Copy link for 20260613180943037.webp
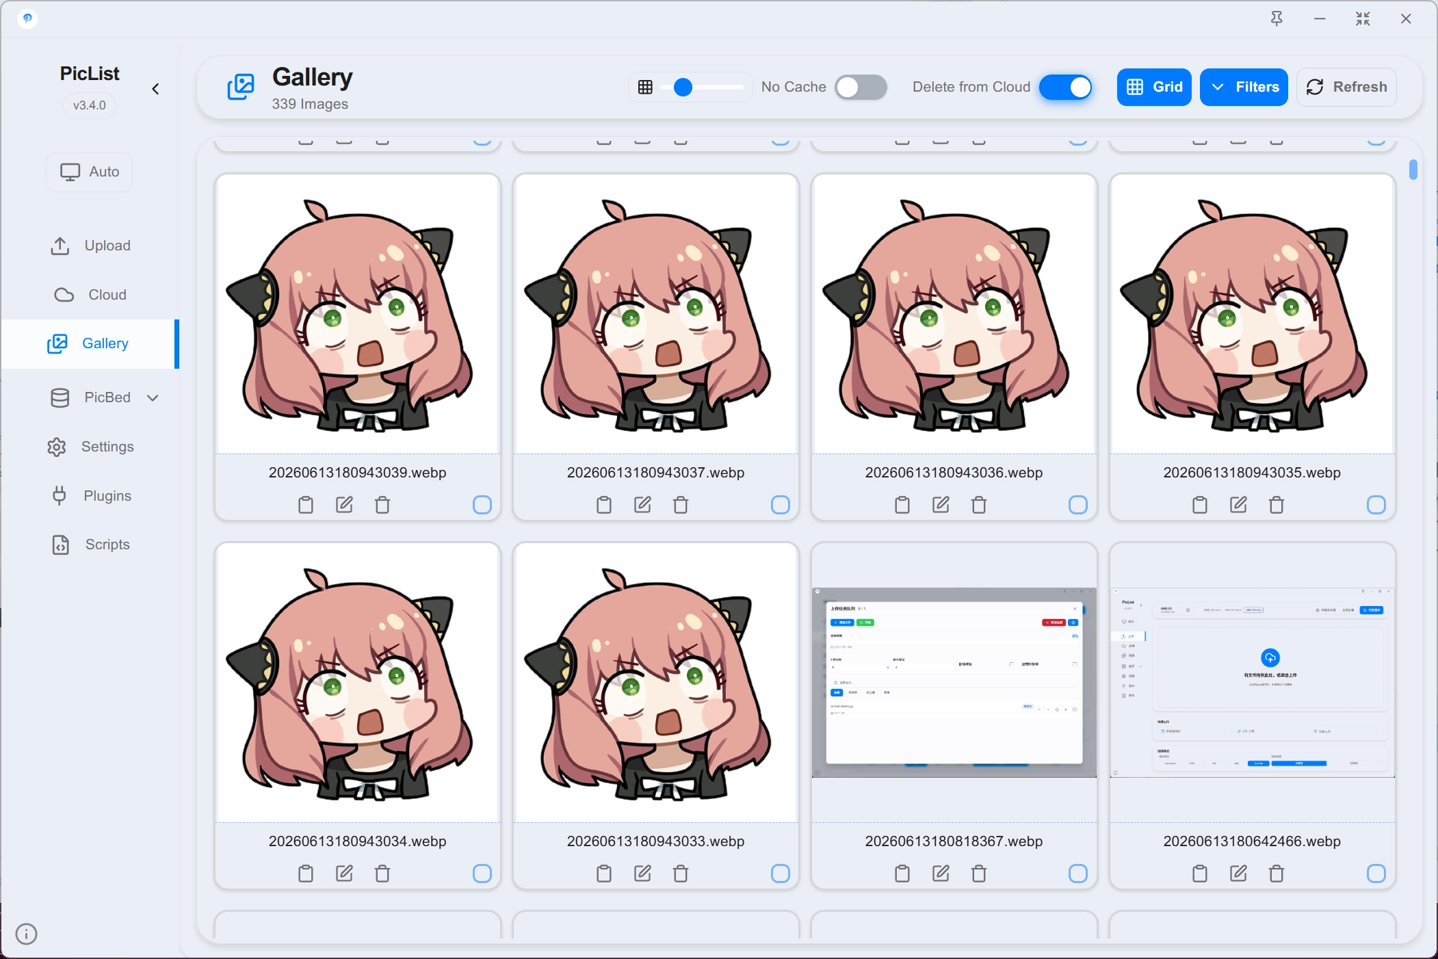This screenshot has width=1438, height=959. [x=604, y=505]
